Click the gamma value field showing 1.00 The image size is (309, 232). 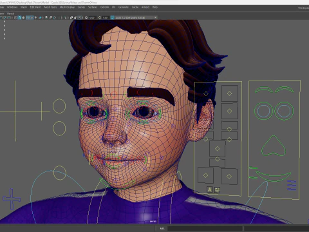coord(105,17)
